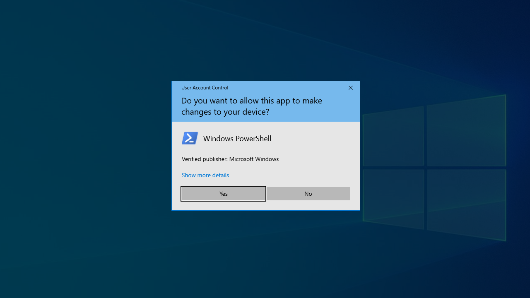Click Yes to allow Windows PowerShell
This screenshot has width=530, height=298.
(223, 194)
